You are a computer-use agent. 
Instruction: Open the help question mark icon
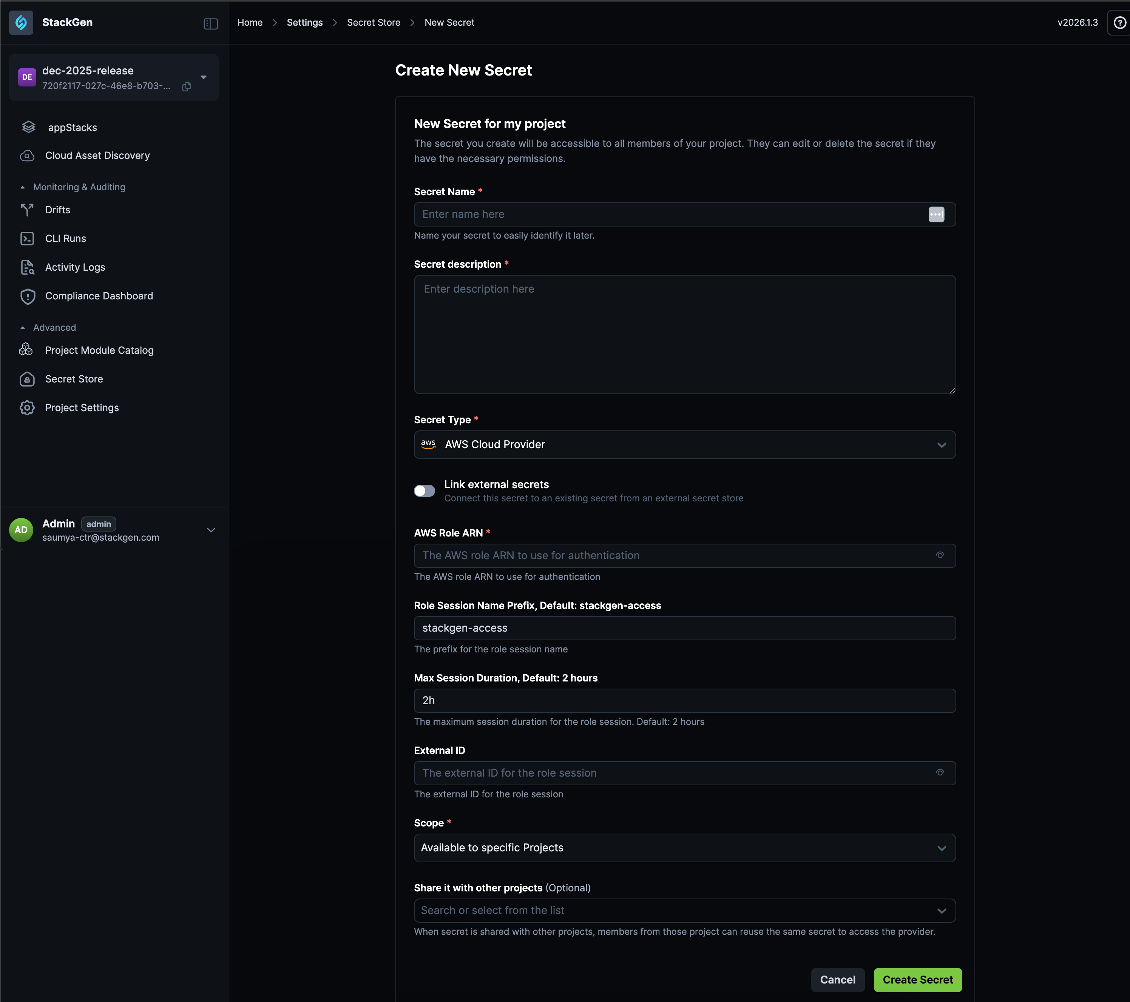click(1119, 23)
